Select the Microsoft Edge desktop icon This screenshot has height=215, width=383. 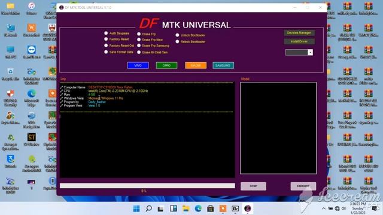32,98
